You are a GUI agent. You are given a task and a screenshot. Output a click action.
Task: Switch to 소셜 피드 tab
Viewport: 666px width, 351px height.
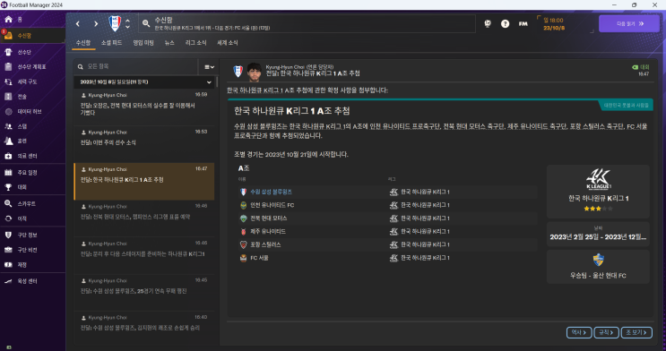pos(111,43)
